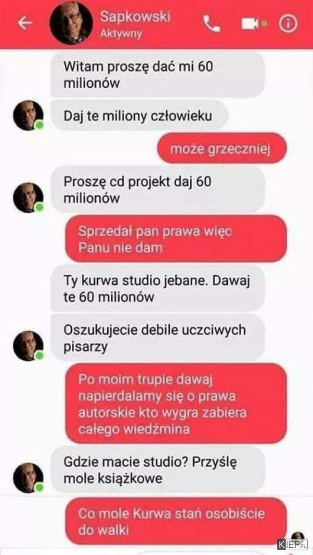Select 'Po moim trupie dawaj' red bubble
This screenshot has height=555, width=313.
176,404
